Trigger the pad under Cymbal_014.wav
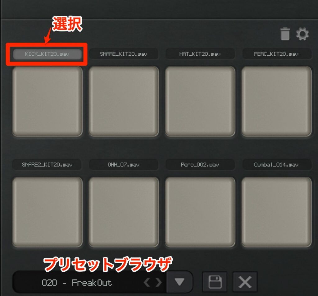This screenshot has height=296, width=318. [276, 212]
